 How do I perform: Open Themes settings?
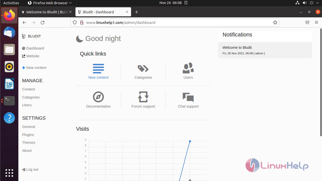(29, 143)
